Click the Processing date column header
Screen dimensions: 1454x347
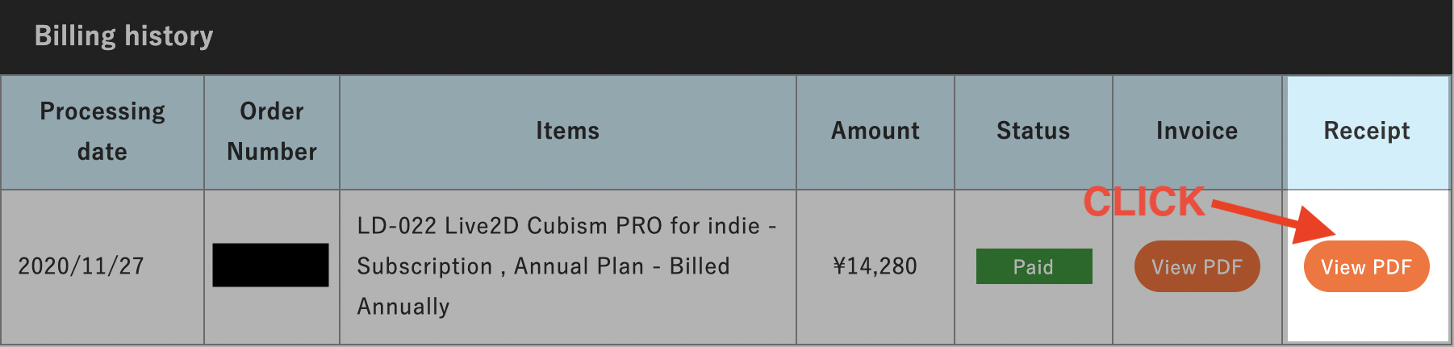point(102,132)
